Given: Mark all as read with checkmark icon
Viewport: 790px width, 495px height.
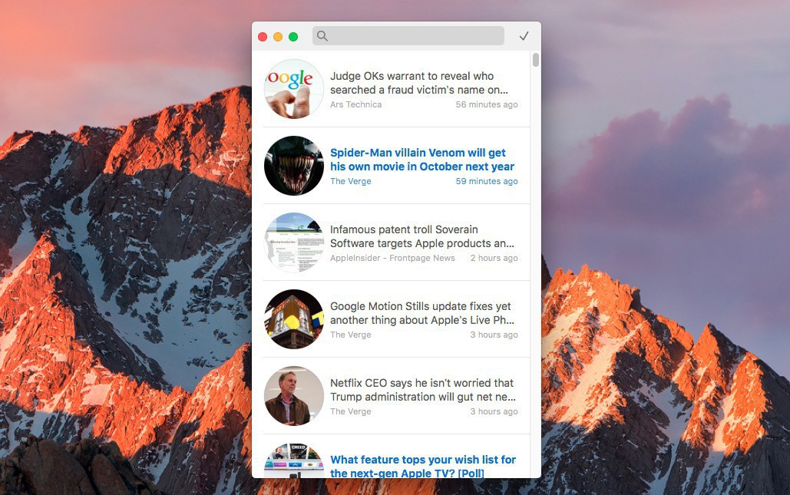Looking at the screenshot, I should pyautogui.click(x=524, y=36).
